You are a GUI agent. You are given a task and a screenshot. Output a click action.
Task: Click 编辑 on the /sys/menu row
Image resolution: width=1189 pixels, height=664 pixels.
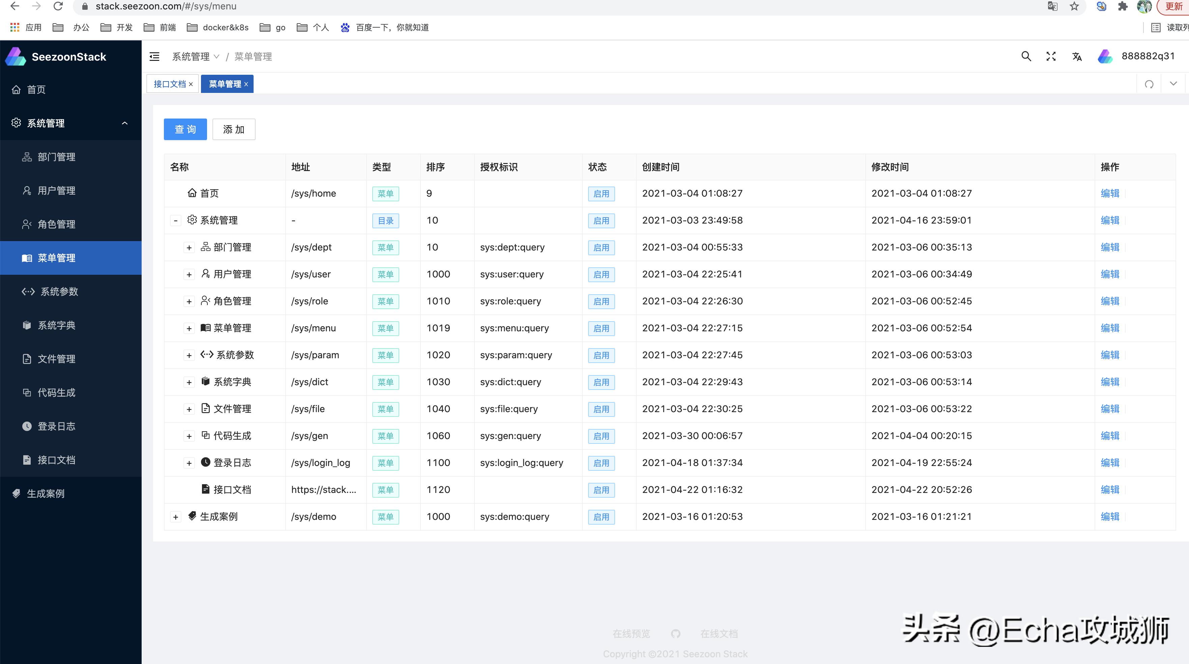[1110, 328]
